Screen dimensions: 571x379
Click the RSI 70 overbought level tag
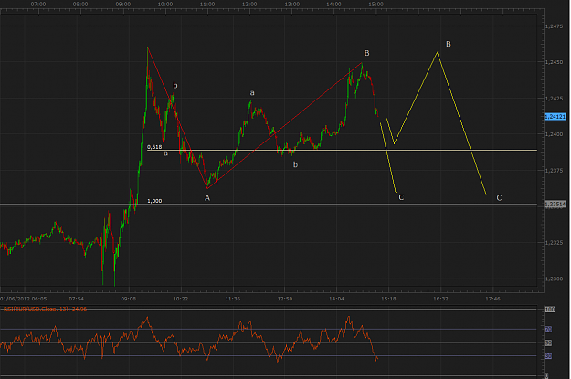click(x=548, y=330)
